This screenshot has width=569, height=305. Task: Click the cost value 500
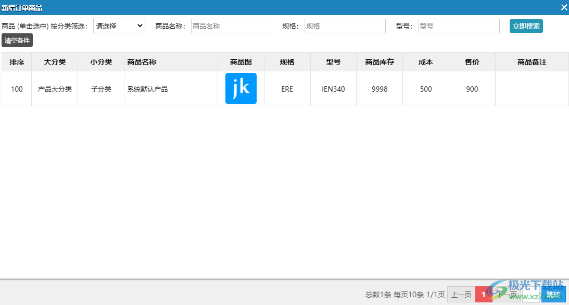(426, 89)
